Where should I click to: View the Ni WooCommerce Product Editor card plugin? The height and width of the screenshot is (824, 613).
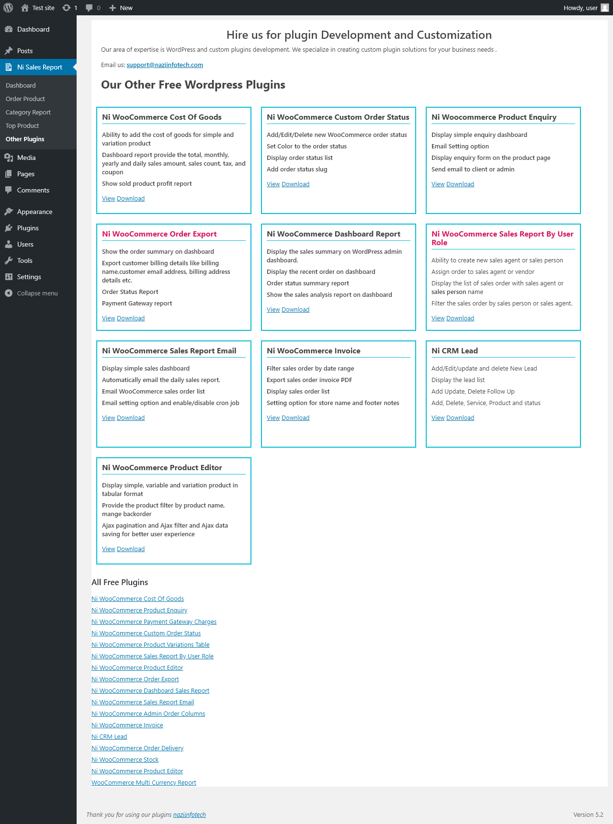108,549
